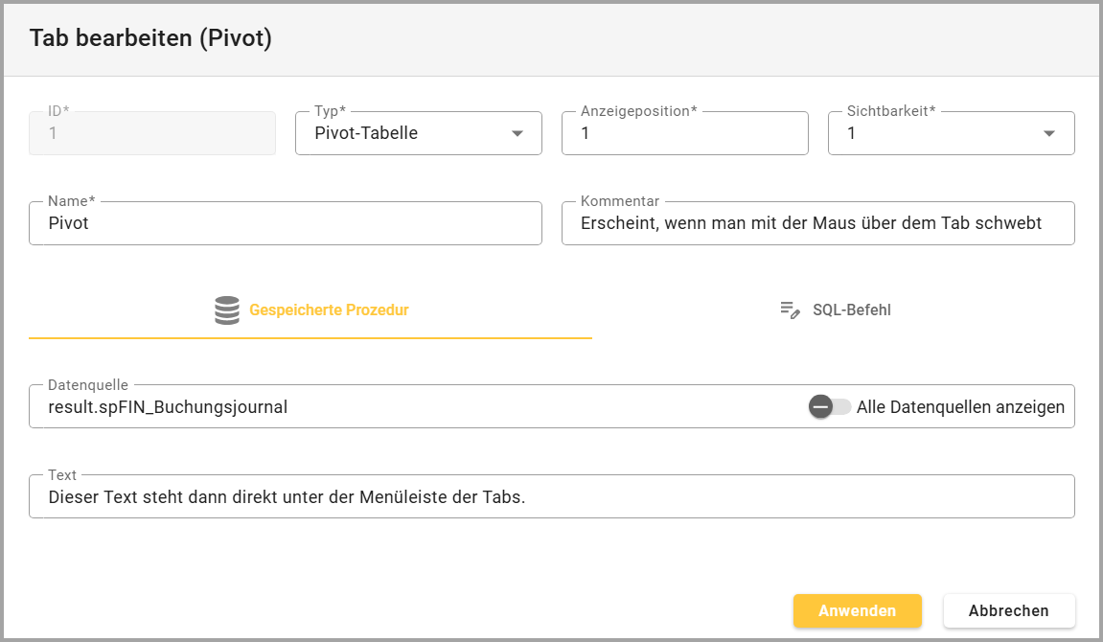Viewport: 1103px width, 642px height.
Task: Click the arrow icon in Sichtbarkeit field
Action: pos(1049,134)
